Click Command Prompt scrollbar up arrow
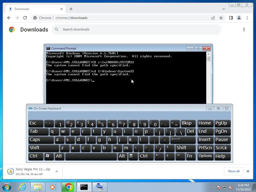 click(208, 54)
